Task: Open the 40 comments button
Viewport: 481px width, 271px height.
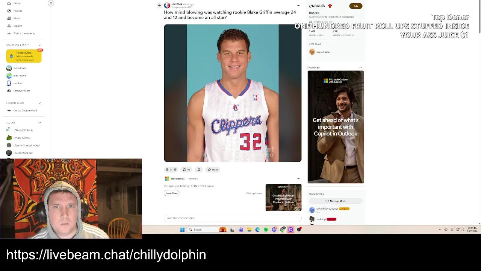Action: pos(186,170)
